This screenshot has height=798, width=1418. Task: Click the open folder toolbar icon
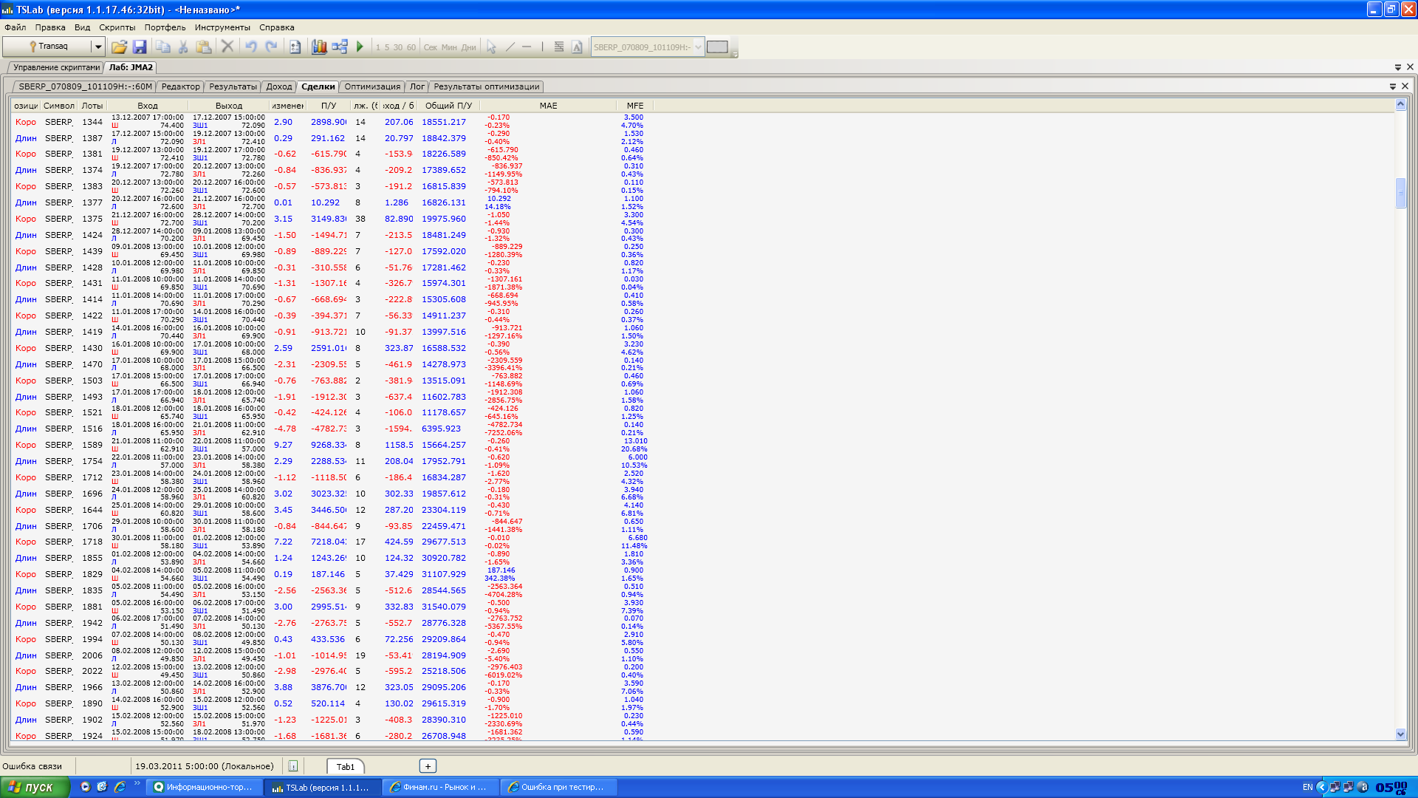pos(119,47)
